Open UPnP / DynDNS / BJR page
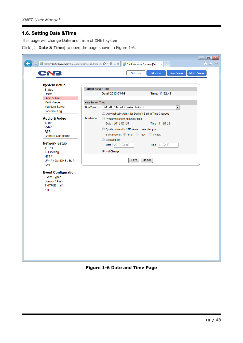 pos(60,161)
